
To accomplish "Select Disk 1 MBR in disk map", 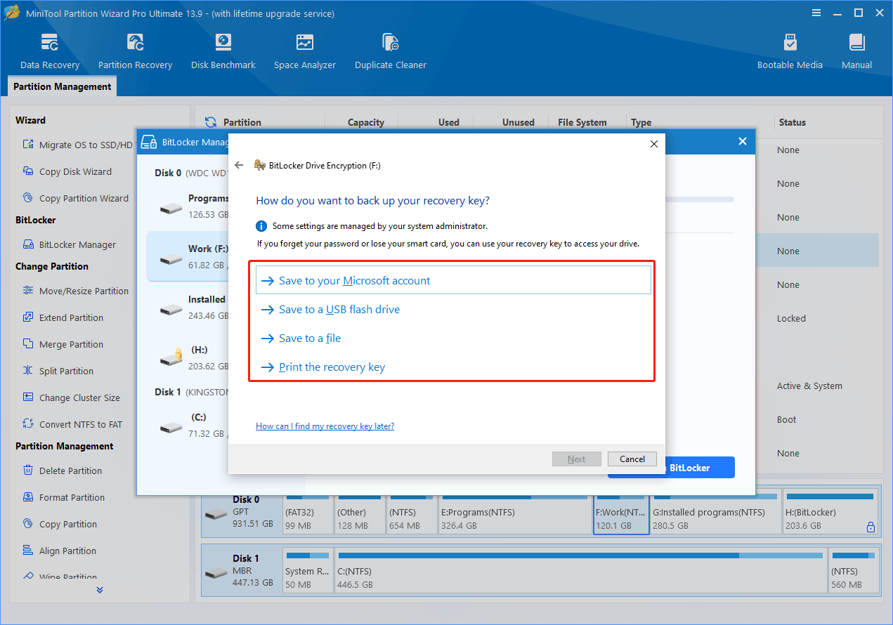I will 241,571.
